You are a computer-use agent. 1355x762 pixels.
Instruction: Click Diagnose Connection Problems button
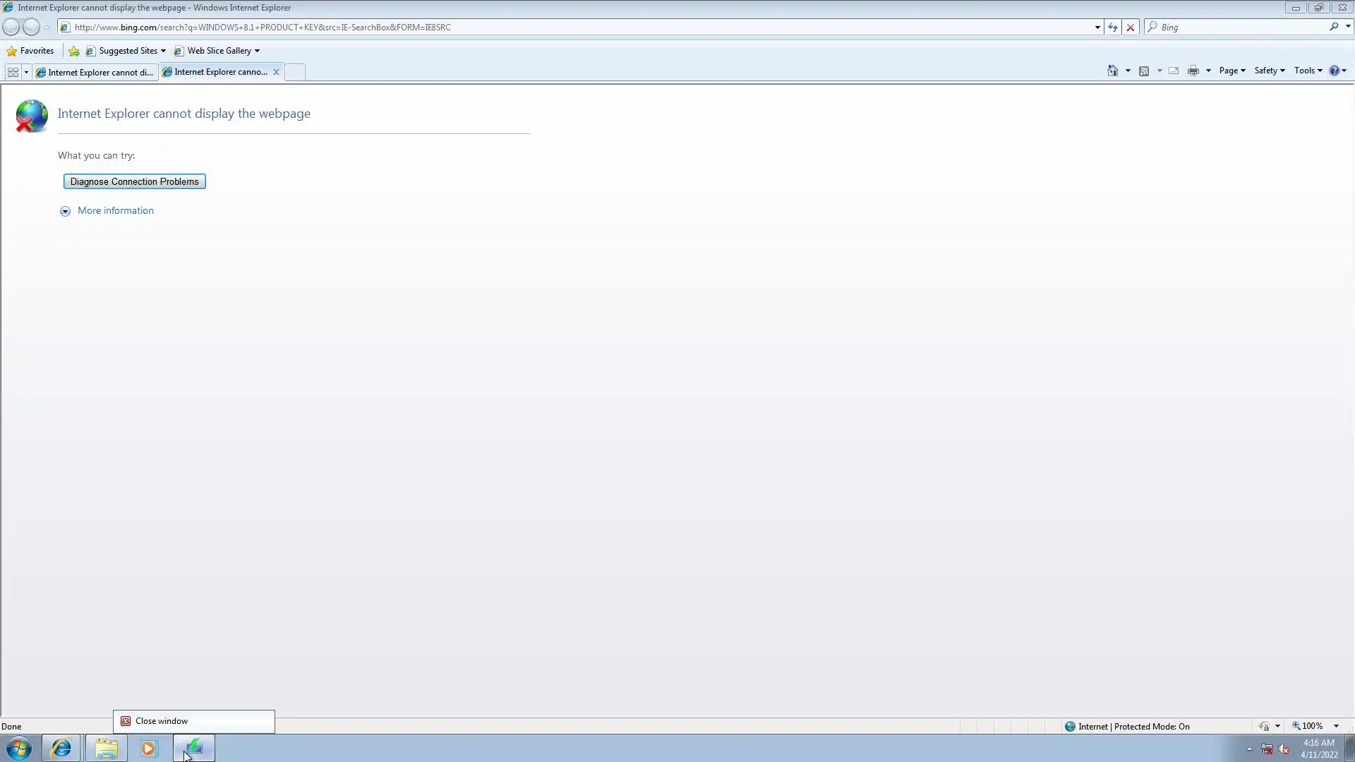[x=134, y=181]
